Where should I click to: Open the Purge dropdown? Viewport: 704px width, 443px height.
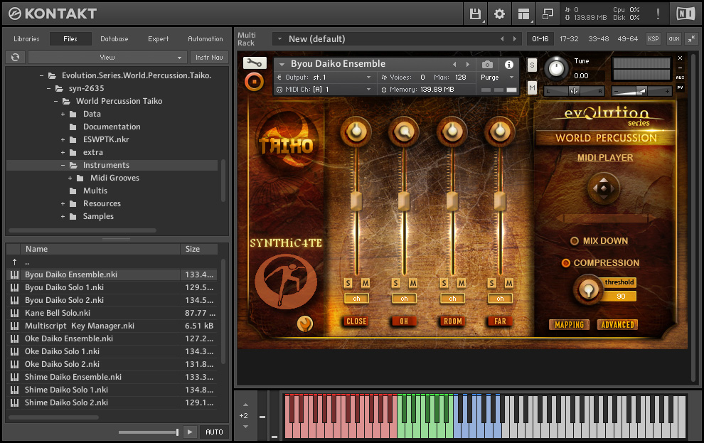click(x=498, y=77)
